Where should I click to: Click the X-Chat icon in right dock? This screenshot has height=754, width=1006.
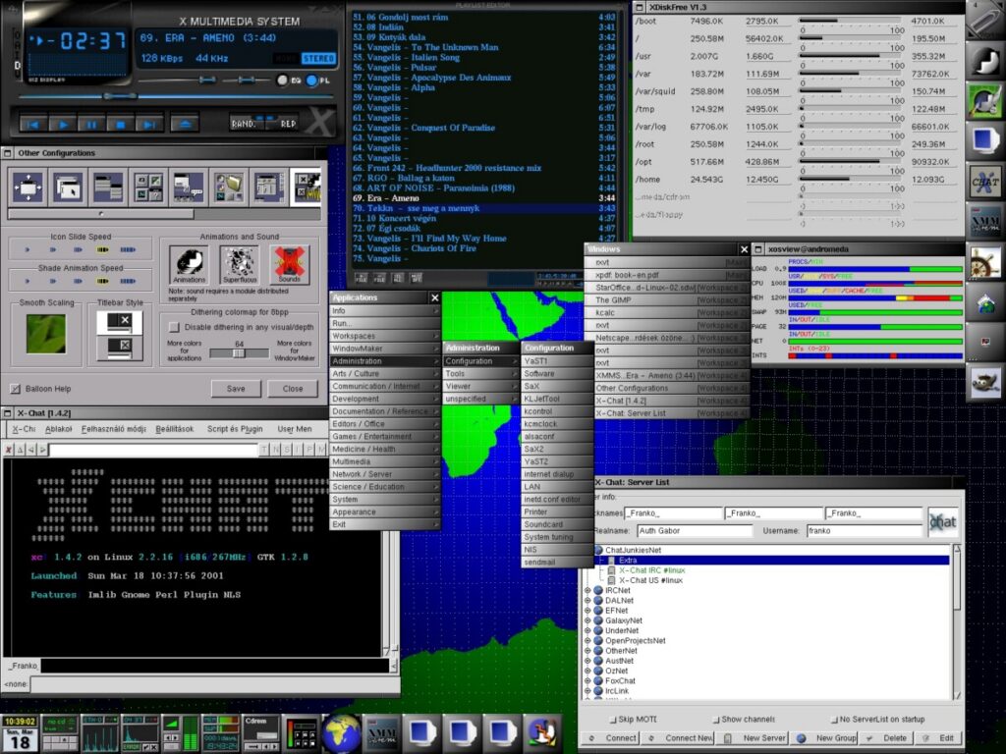(984, 181)
